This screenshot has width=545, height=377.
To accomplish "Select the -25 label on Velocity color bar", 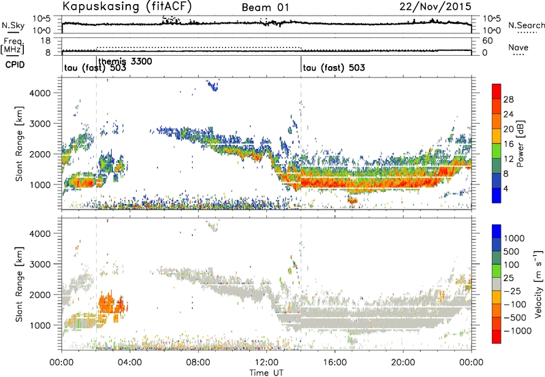I will point(514,291).
